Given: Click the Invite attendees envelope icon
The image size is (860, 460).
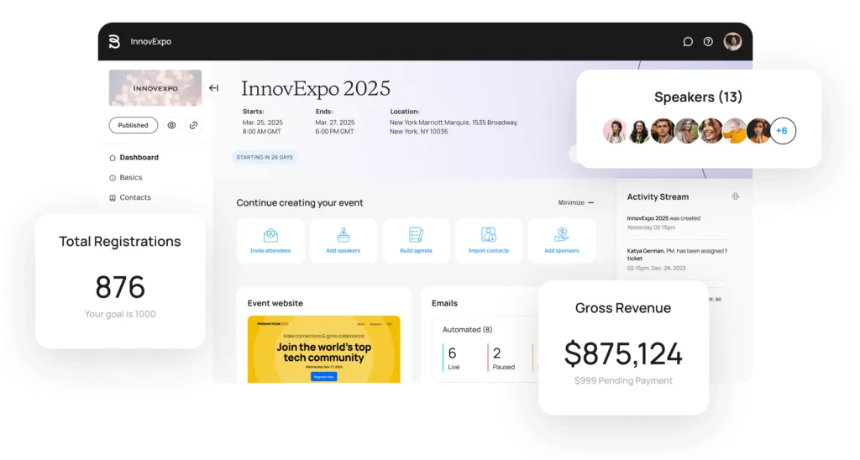Looking at the screenshot, I should [x=270, y=235].
